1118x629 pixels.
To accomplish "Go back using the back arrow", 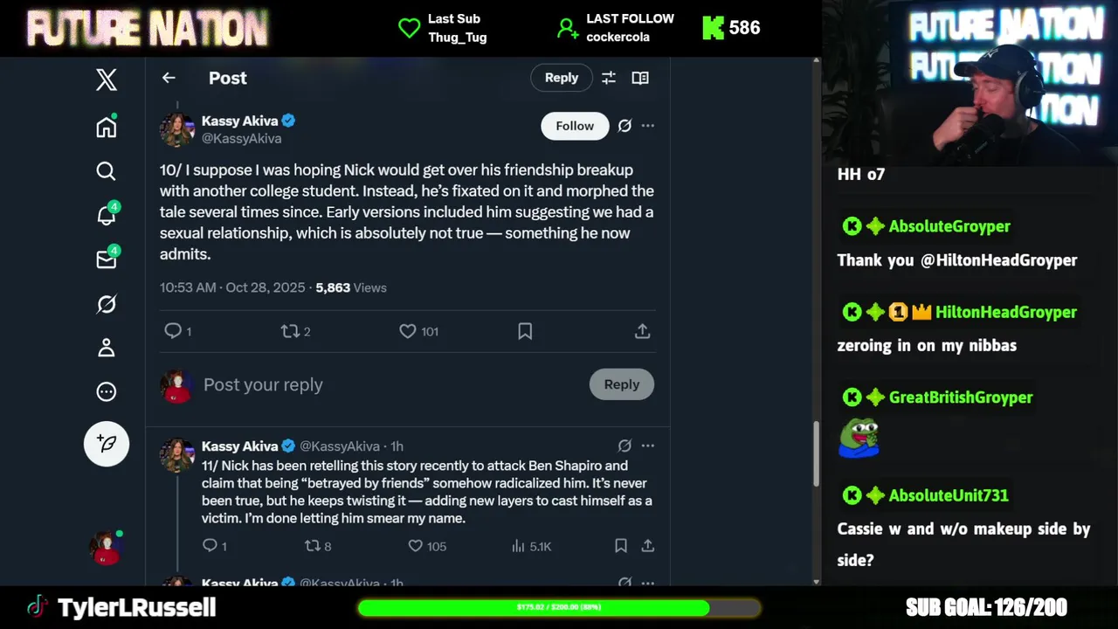I will pos(169,78).
